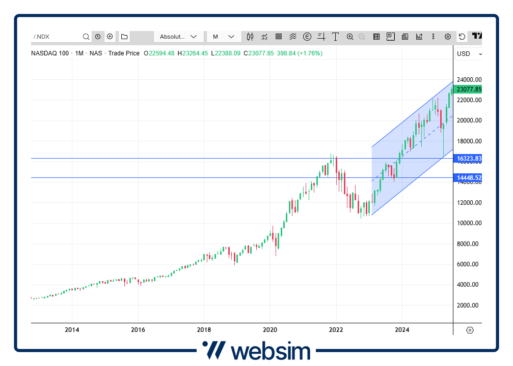The height and width of the screenshot is (366, 513).
Task: Select the text annotation T tool
Action: tap(336, 37)
